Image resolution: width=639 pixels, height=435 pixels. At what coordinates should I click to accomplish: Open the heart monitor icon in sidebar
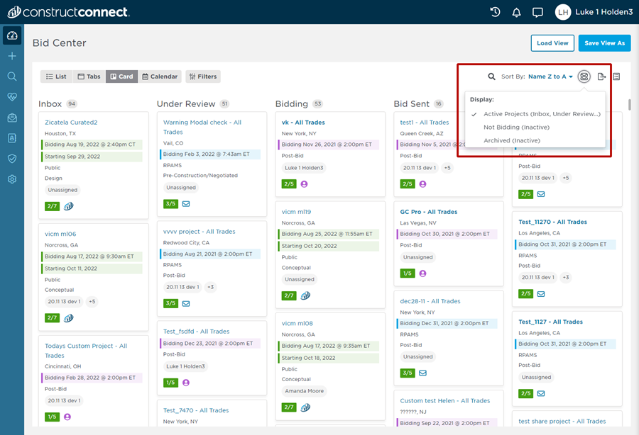[x=12, y=97]
